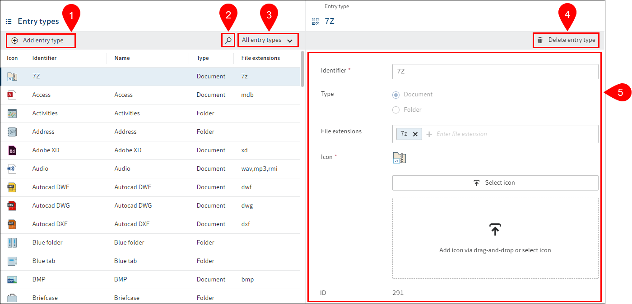The height and width of the screenshot is (304, 632).
Task: Click the plus icon to add file extension
Action: pyautogui.click(x=429, y=134)
